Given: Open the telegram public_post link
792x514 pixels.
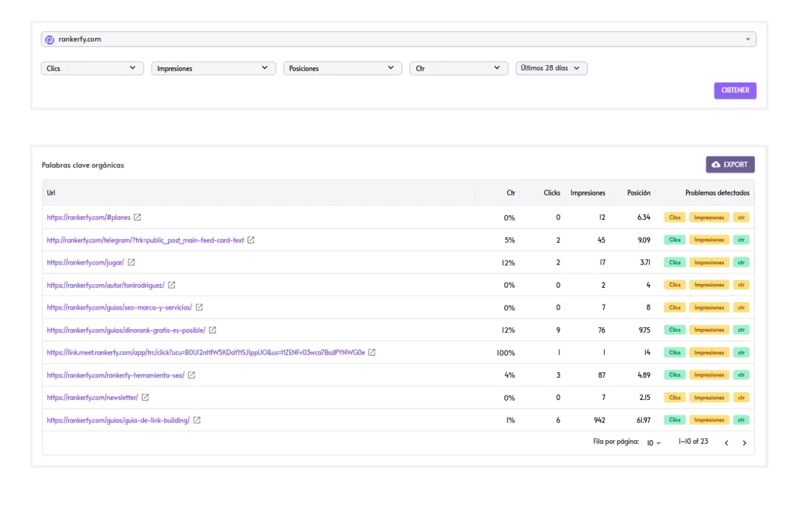Looking at the screenshot, I should (145, 240).
